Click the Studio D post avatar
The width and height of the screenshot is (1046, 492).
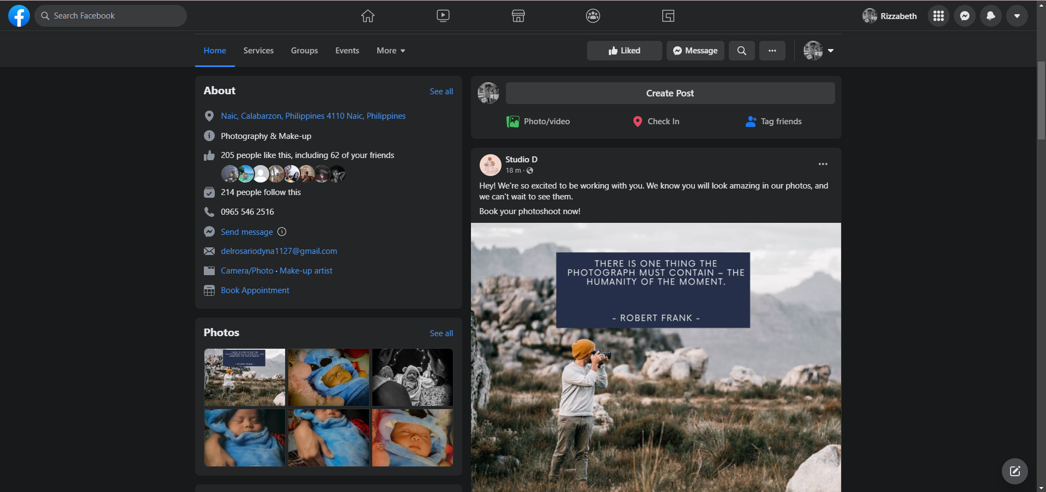coord(491,165)
